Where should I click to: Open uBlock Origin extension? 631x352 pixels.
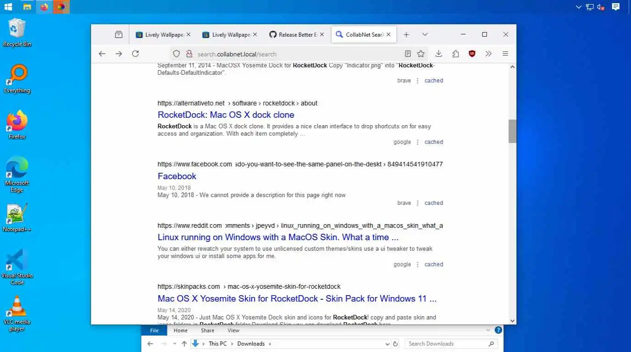tap(472, 54)
